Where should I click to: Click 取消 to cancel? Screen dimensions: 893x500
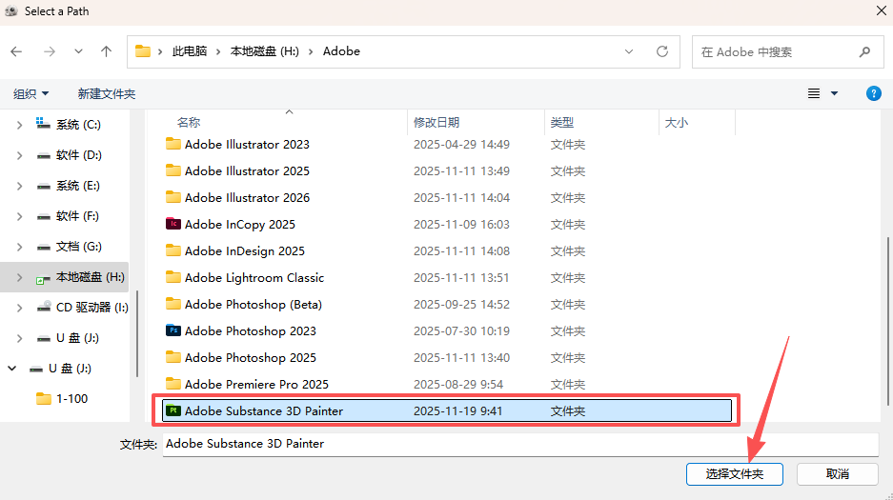pyautogui.click(x=837, y=474)
